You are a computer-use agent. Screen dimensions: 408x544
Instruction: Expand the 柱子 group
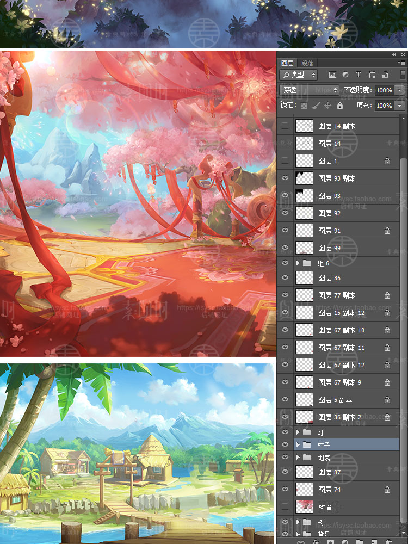298,445
